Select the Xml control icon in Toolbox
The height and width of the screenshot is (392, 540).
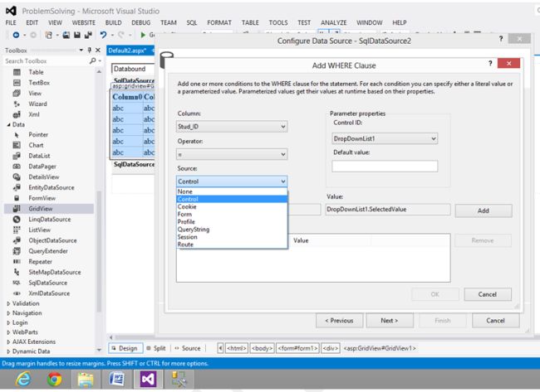click(17, 114)
